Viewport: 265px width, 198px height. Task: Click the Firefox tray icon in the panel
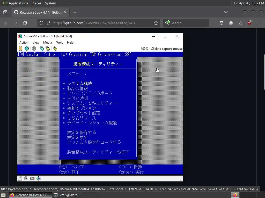tap(235, 195)
